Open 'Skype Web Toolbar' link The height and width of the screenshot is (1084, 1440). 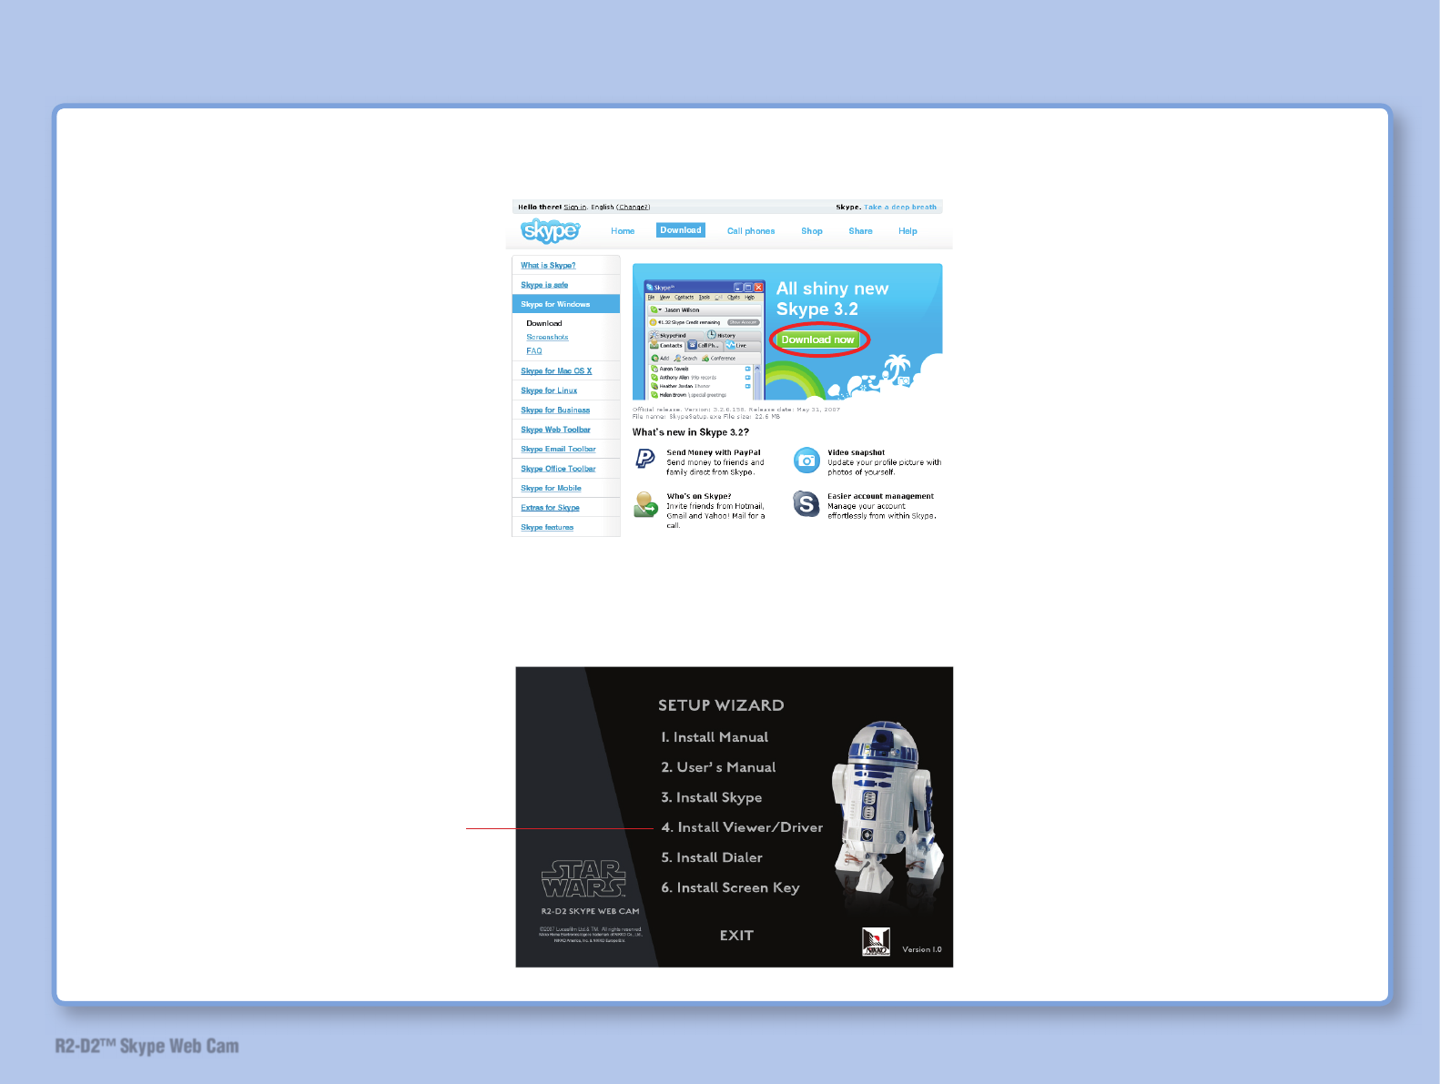click(x=555, y=430)
